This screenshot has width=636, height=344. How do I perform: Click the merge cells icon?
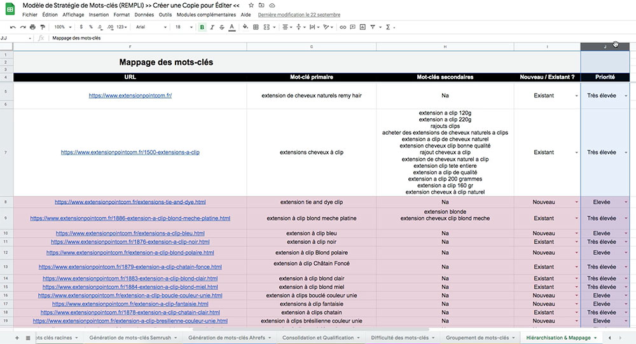coord(266,27)
